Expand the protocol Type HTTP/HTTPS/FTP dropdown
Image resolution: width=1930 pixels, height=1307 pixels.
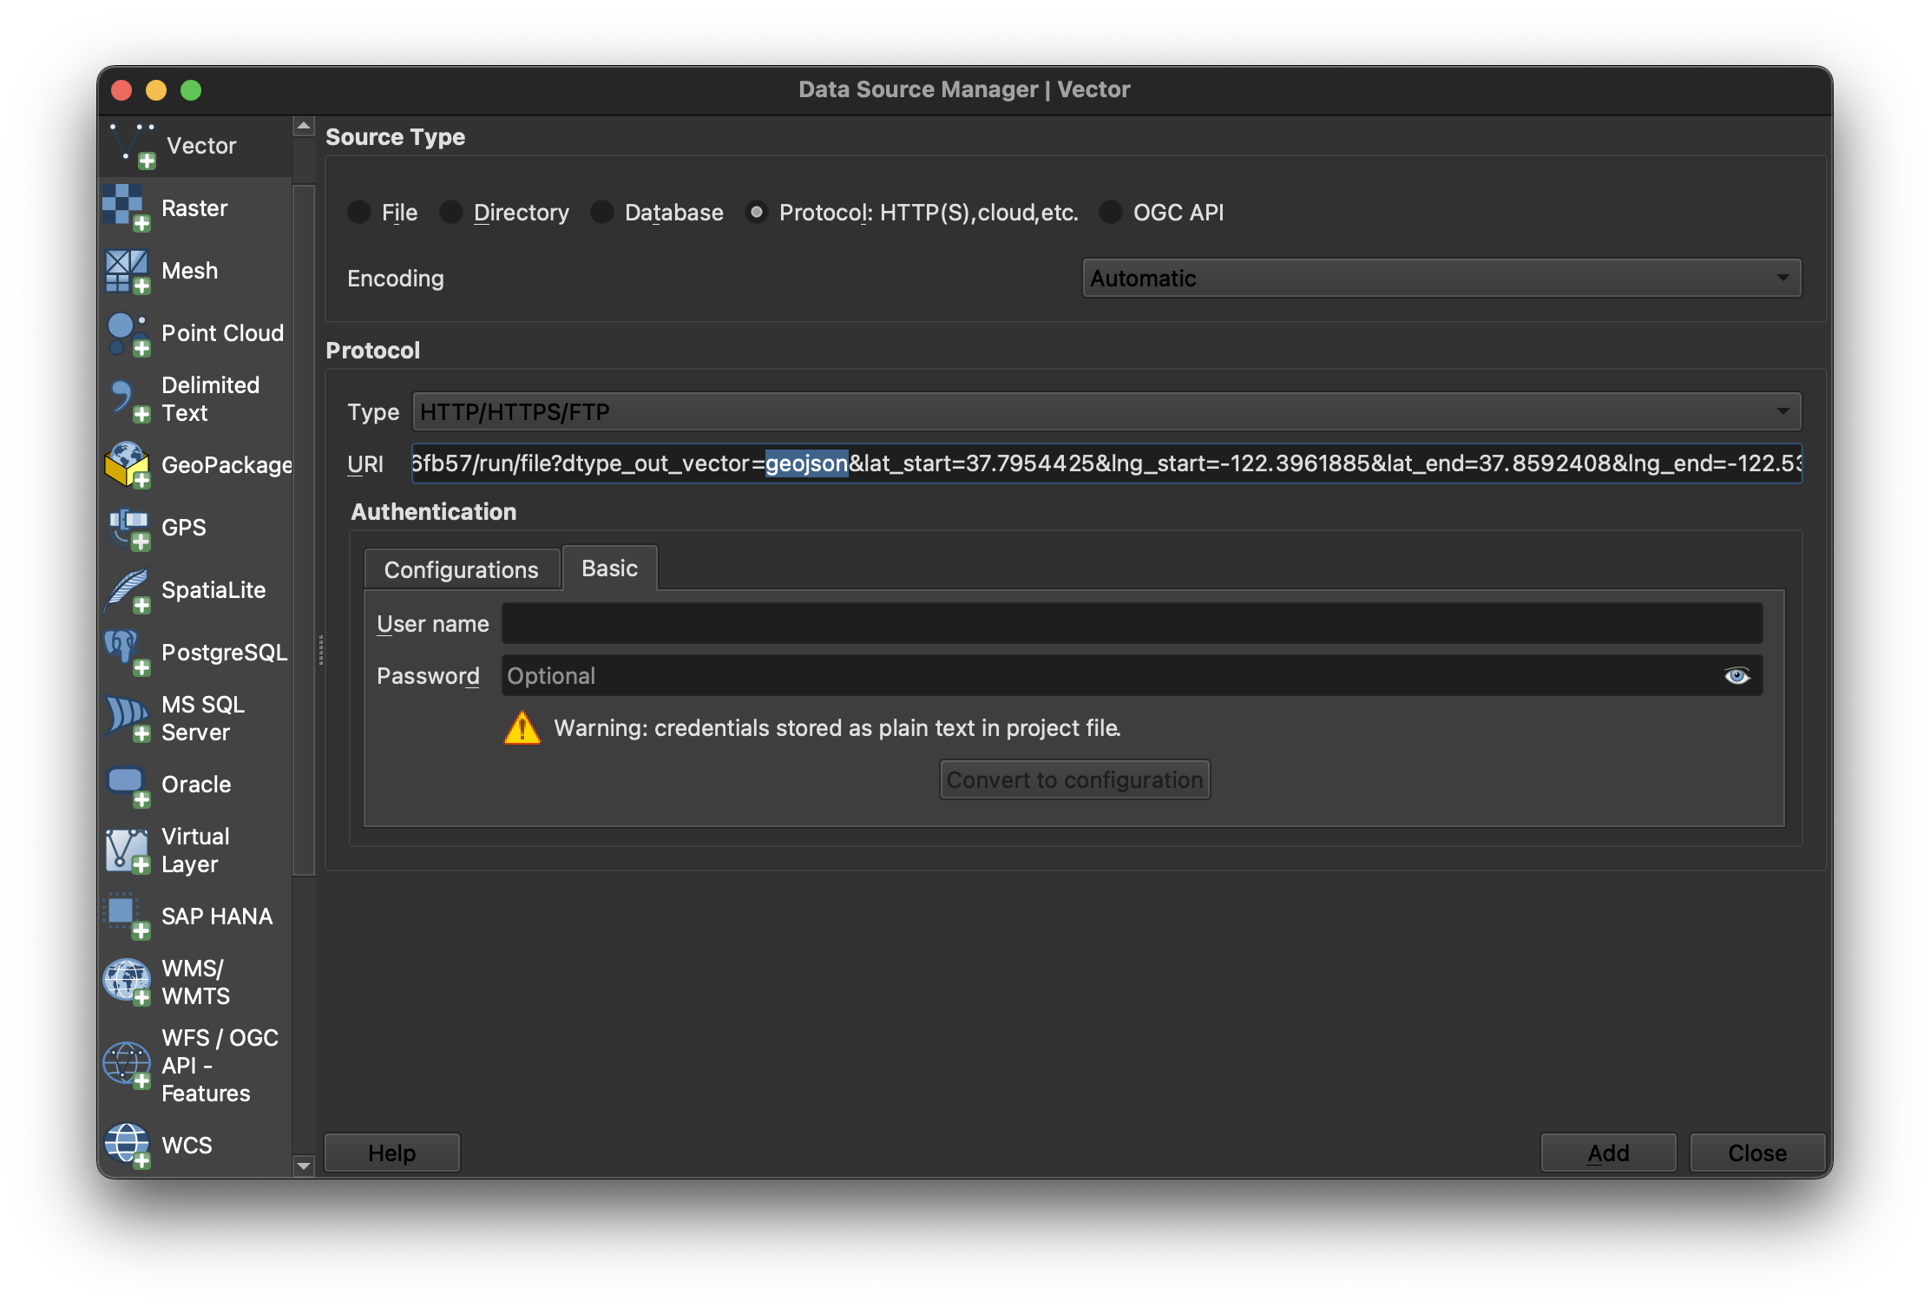click(1106, 411)
